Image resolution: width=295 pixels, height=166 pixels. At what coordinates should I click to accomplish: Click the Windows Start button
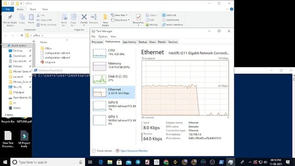tap(5, 162)
